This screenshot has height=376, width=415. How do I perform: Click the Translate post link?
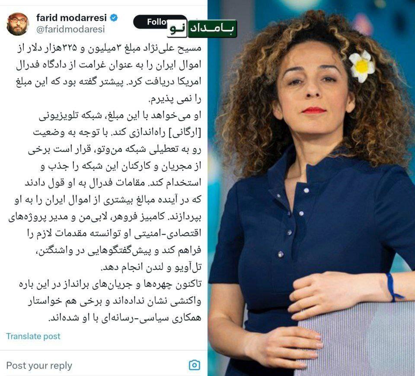click(x=33, y=336)
